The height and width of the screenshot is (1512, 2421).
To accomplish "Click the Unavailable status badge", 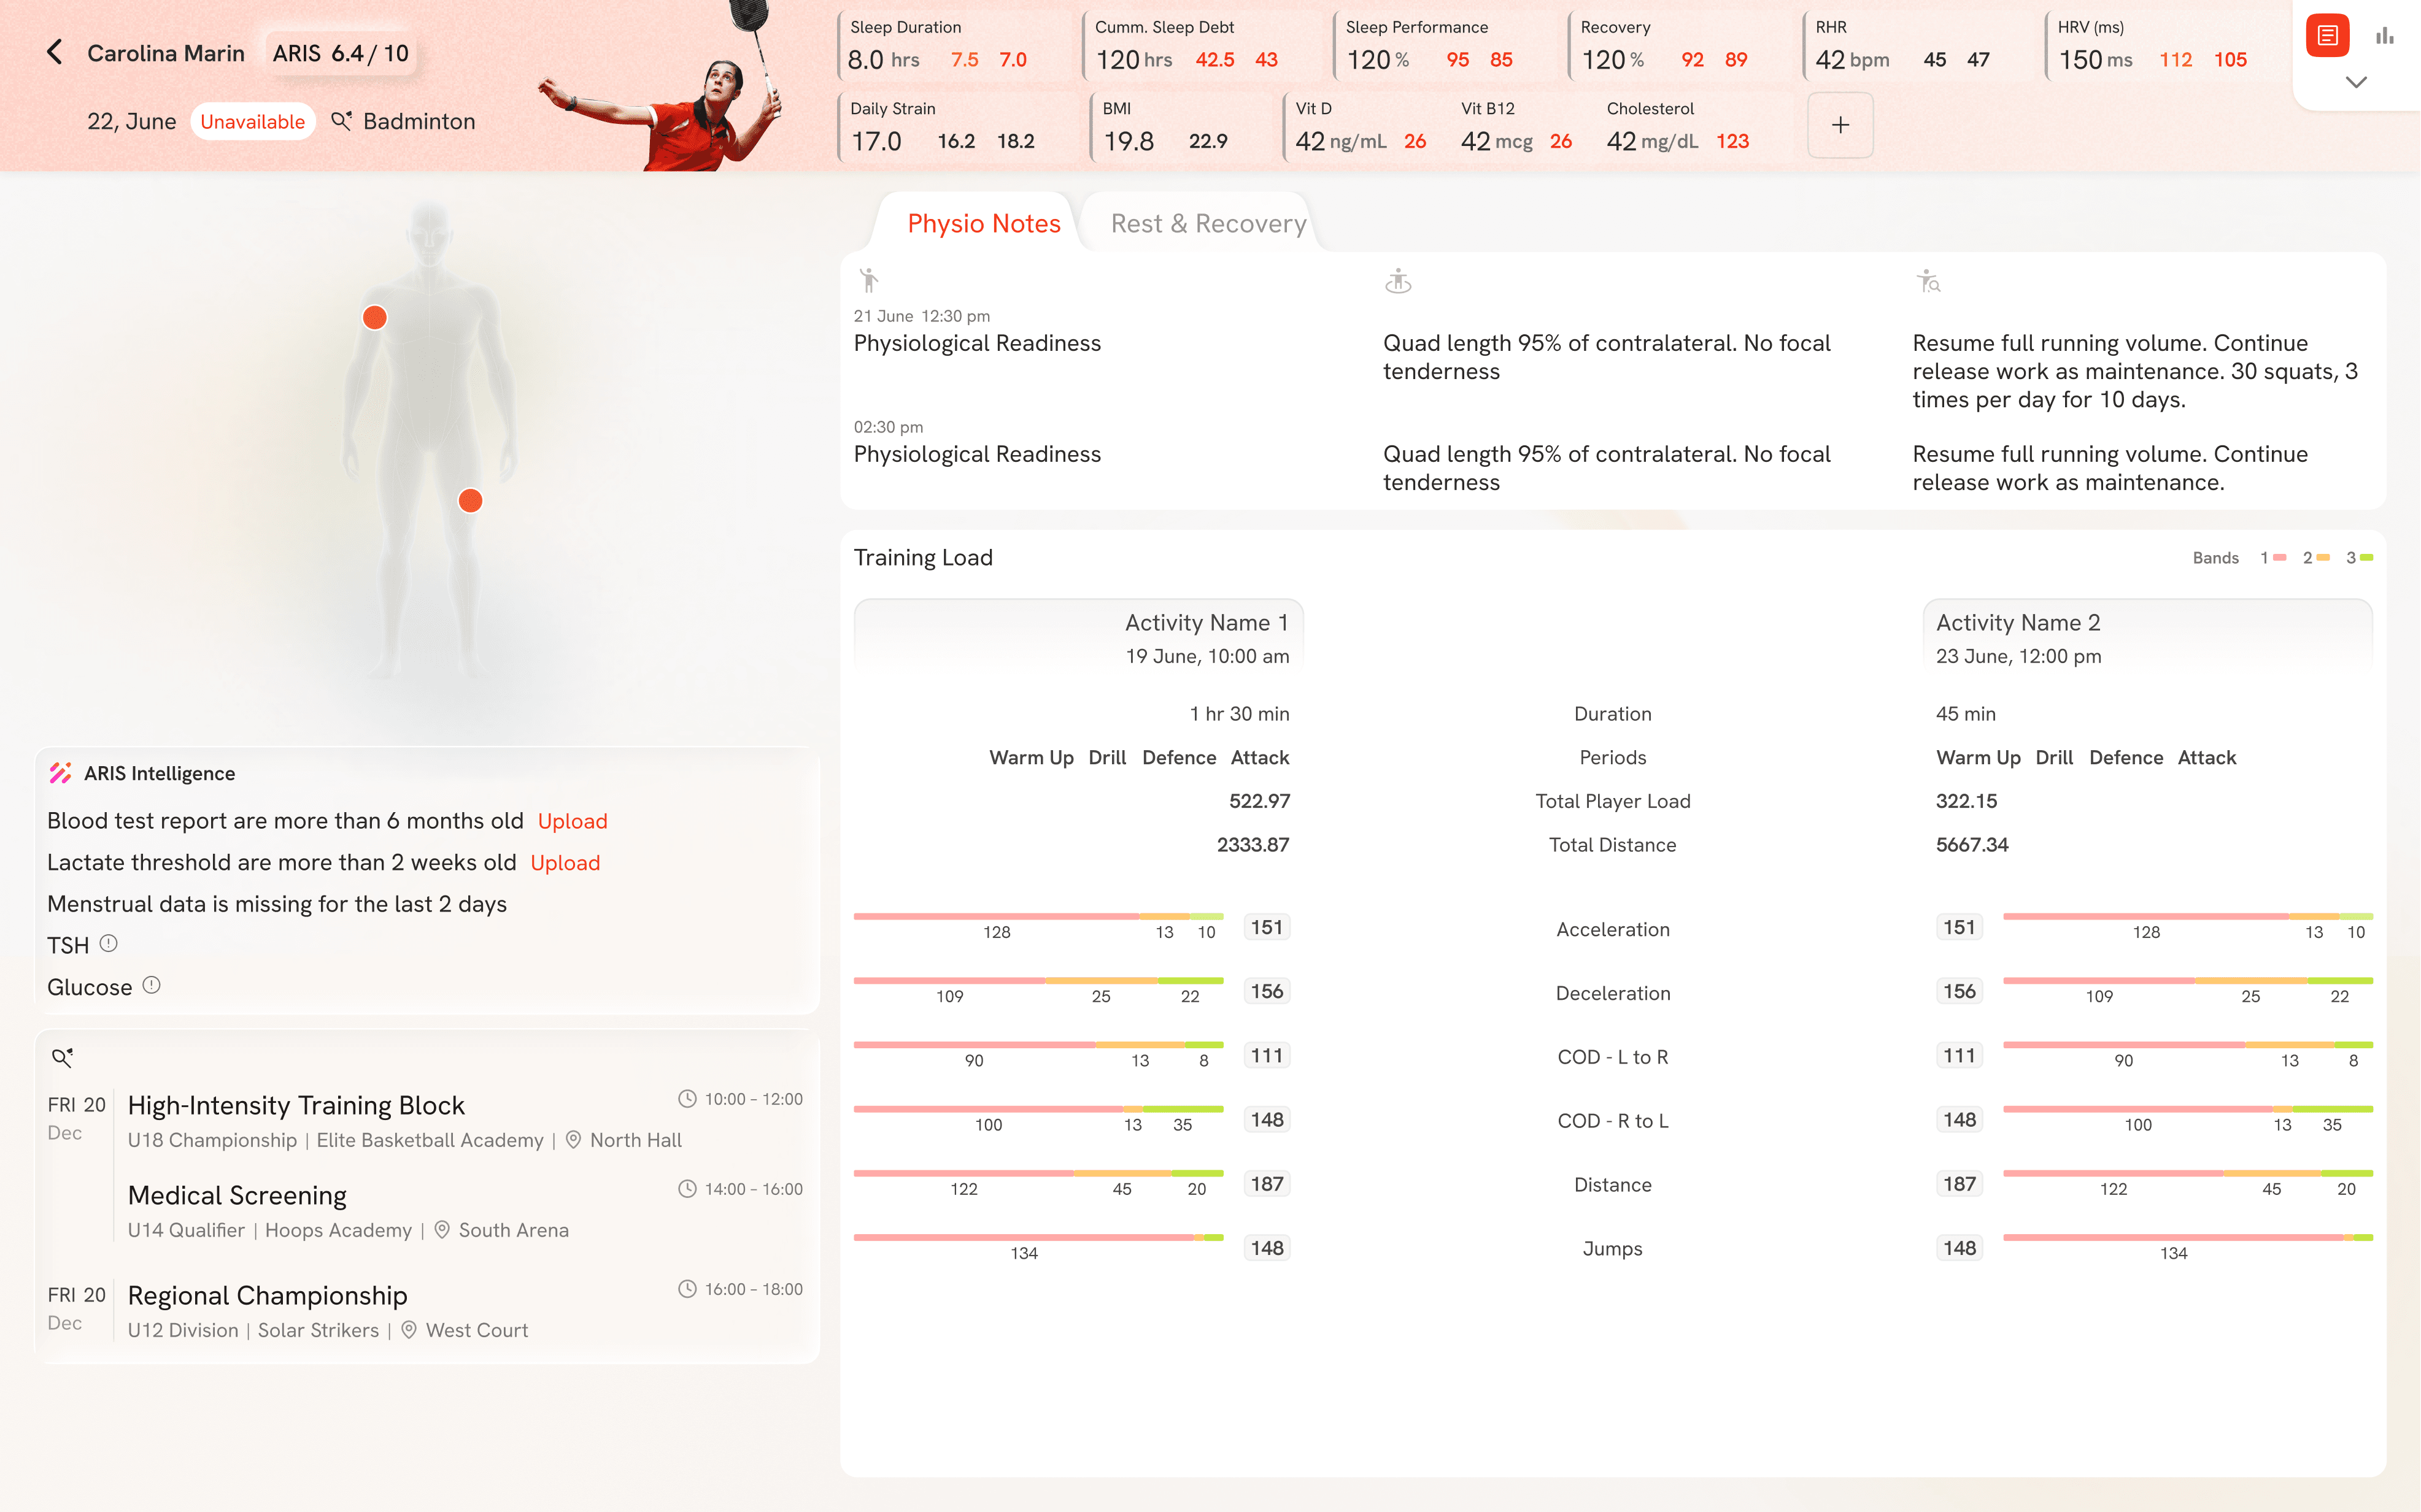I will coord(252,121).
